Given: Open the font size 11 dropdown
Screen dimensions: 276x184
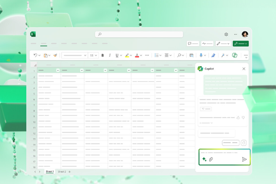Looking at the screenshot, I should pos(93,55).
